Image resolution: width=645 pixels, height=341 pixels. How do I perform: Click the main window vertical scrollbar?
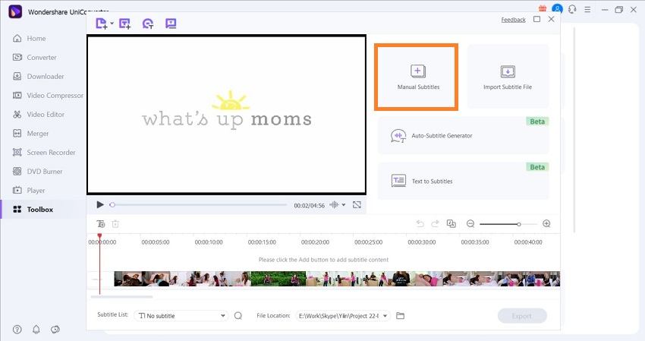tap(574, 130)
